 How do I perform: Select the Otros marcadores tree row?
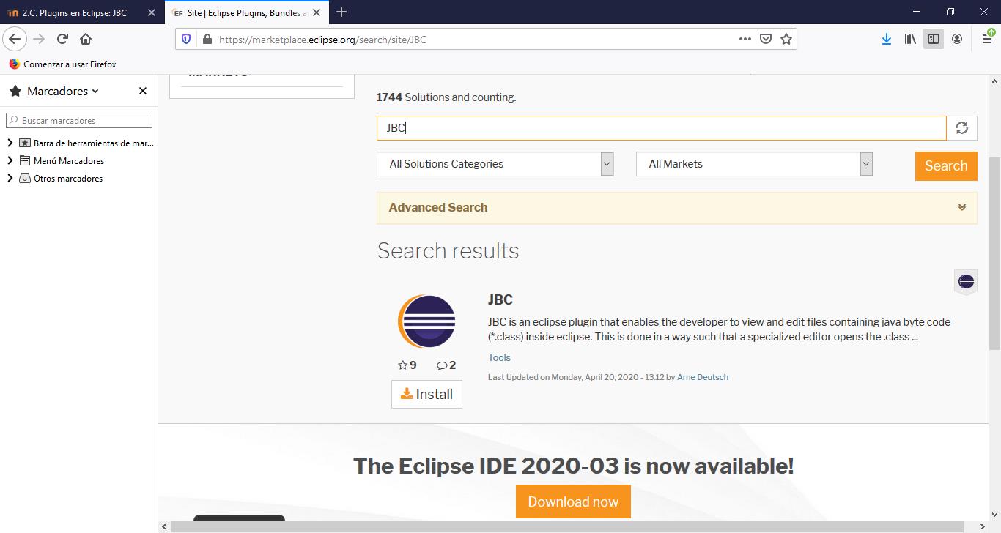(78, 178)
